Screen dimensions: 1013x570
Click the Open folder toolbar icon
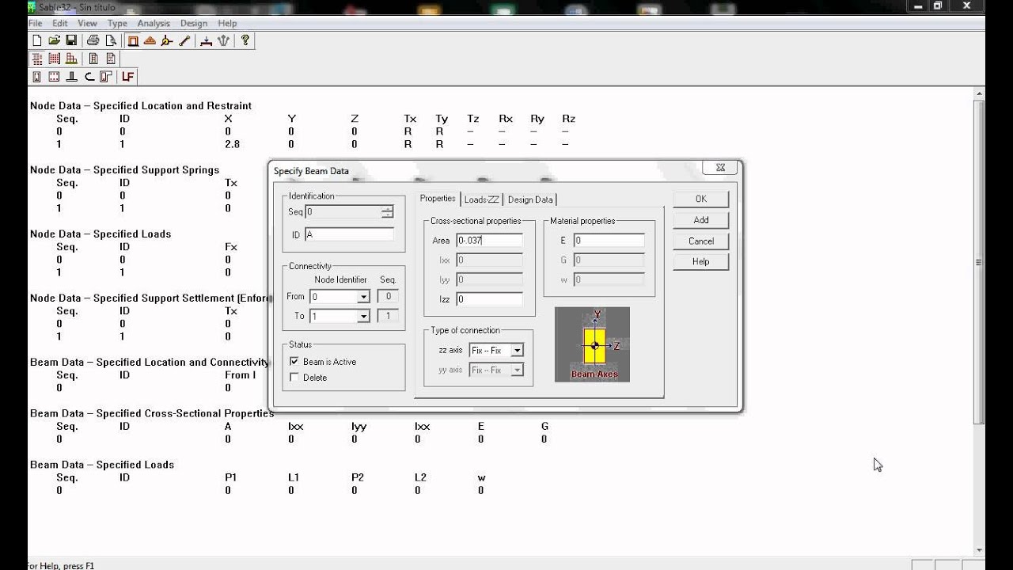click(x=54, y=40)
